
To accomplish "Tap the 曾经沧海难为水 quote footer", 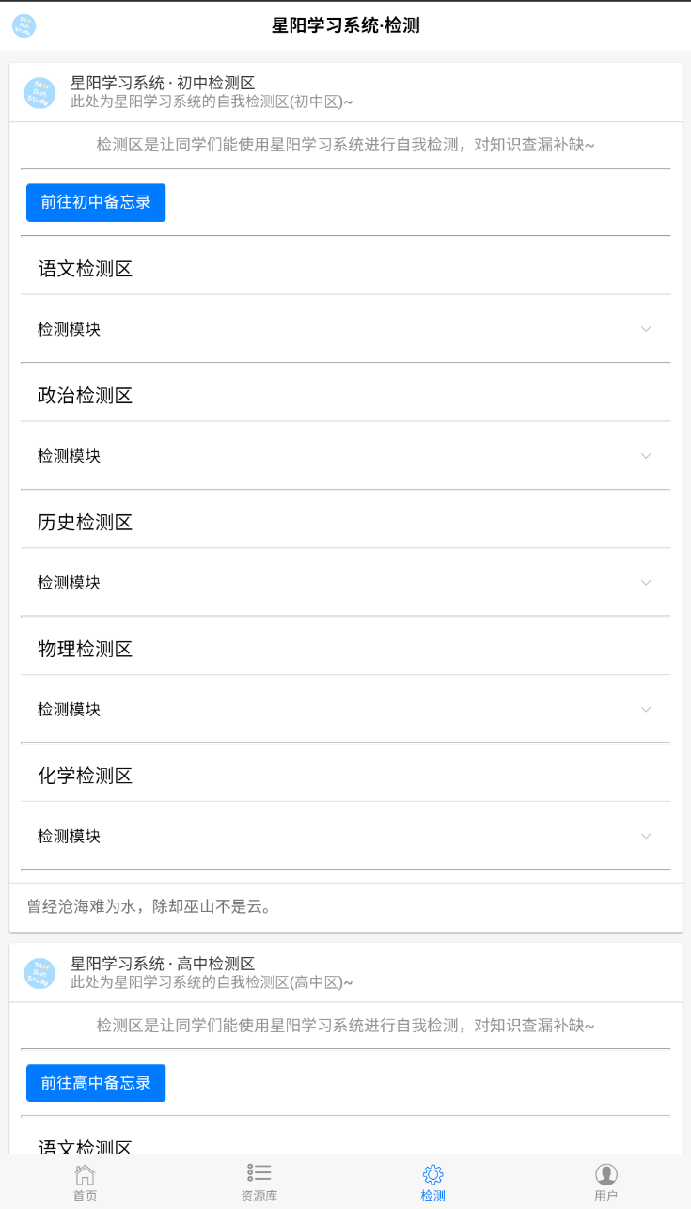I will (x=150, y=907).
